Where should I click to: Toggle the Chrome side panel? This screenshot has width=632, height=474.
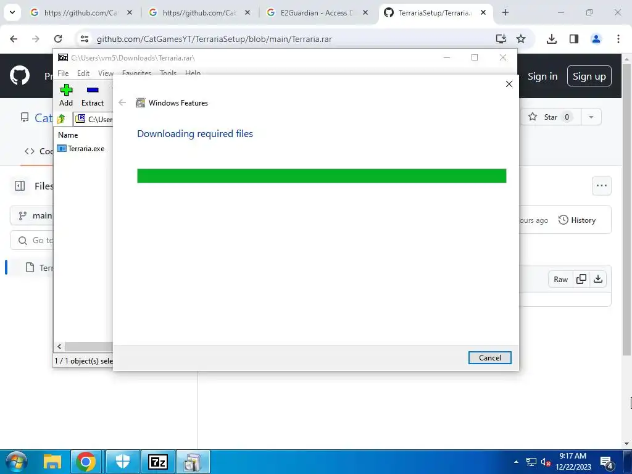click(x=574, y=39)
